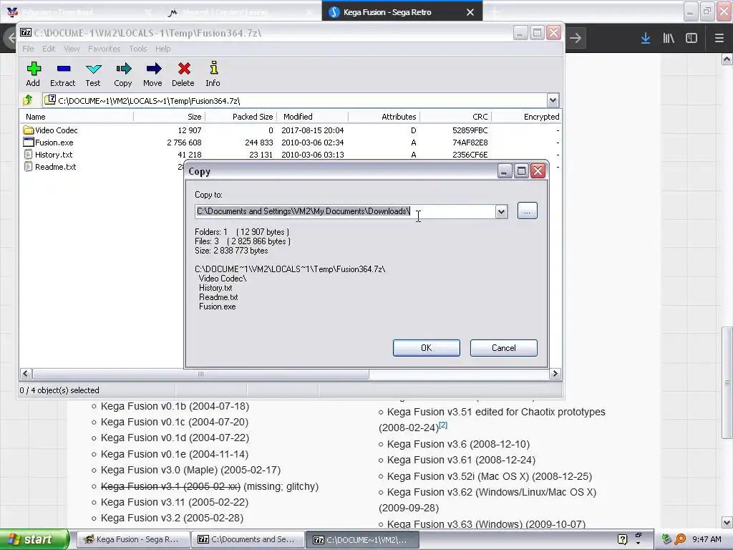733x550 pixels.
Task: Select the History.txt file icon
Action: tap(28, 155)
